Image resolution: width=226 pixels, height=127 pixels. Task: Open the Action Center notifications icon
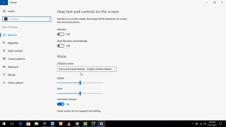pos(220,124)
